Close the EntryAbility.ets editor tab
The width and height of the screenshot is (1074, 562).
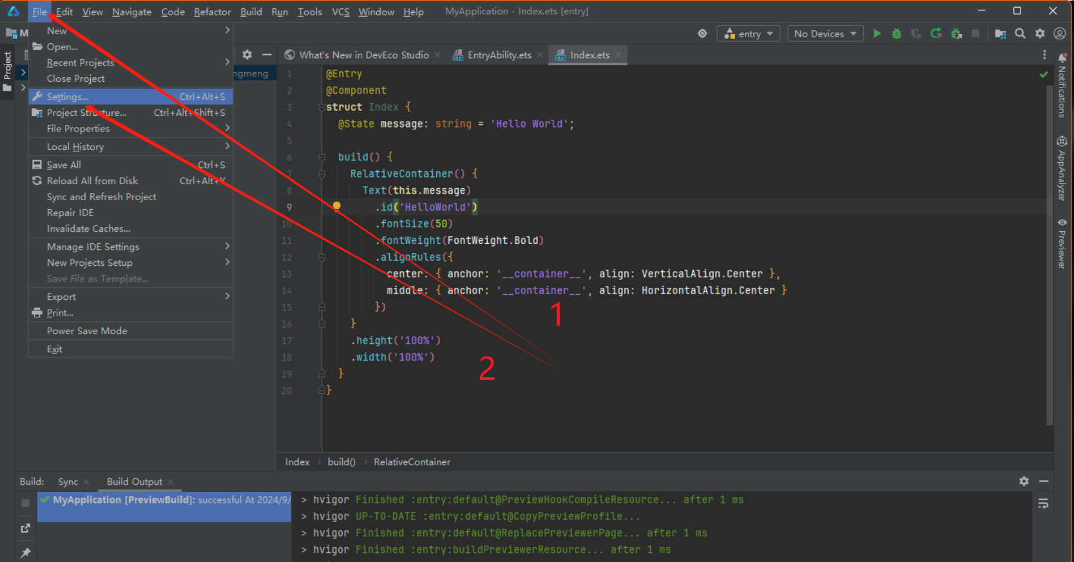[540, 55]
